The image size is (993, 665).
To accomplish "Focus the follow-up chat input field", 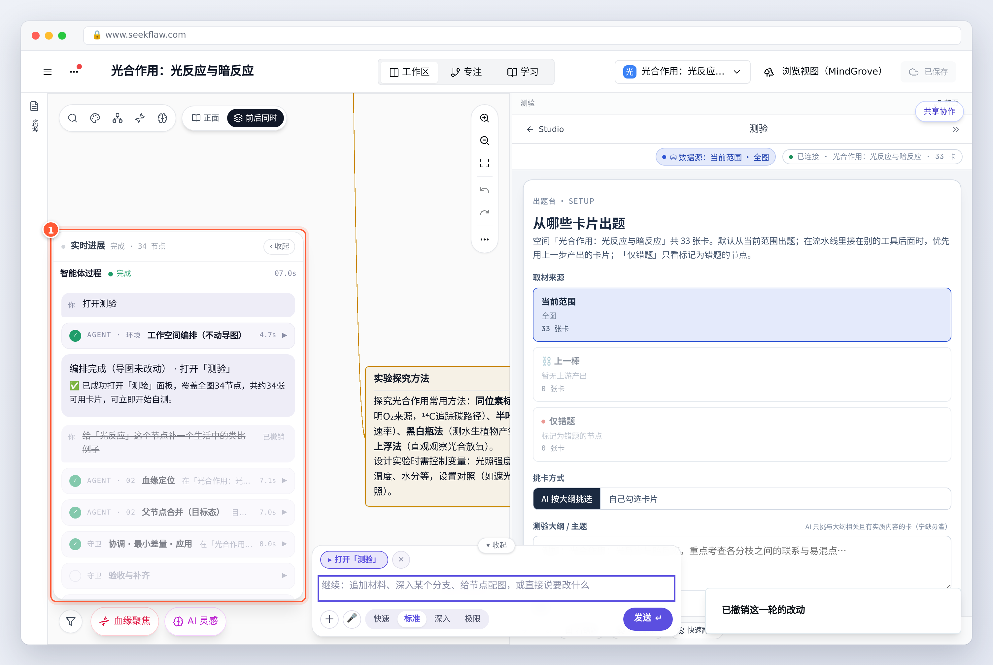I will (496, 588).
